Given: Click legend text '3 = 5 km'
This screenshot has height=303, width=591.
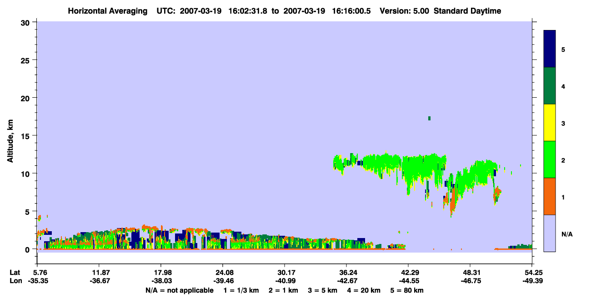Looking at the screenshot, I should (323, 290).
